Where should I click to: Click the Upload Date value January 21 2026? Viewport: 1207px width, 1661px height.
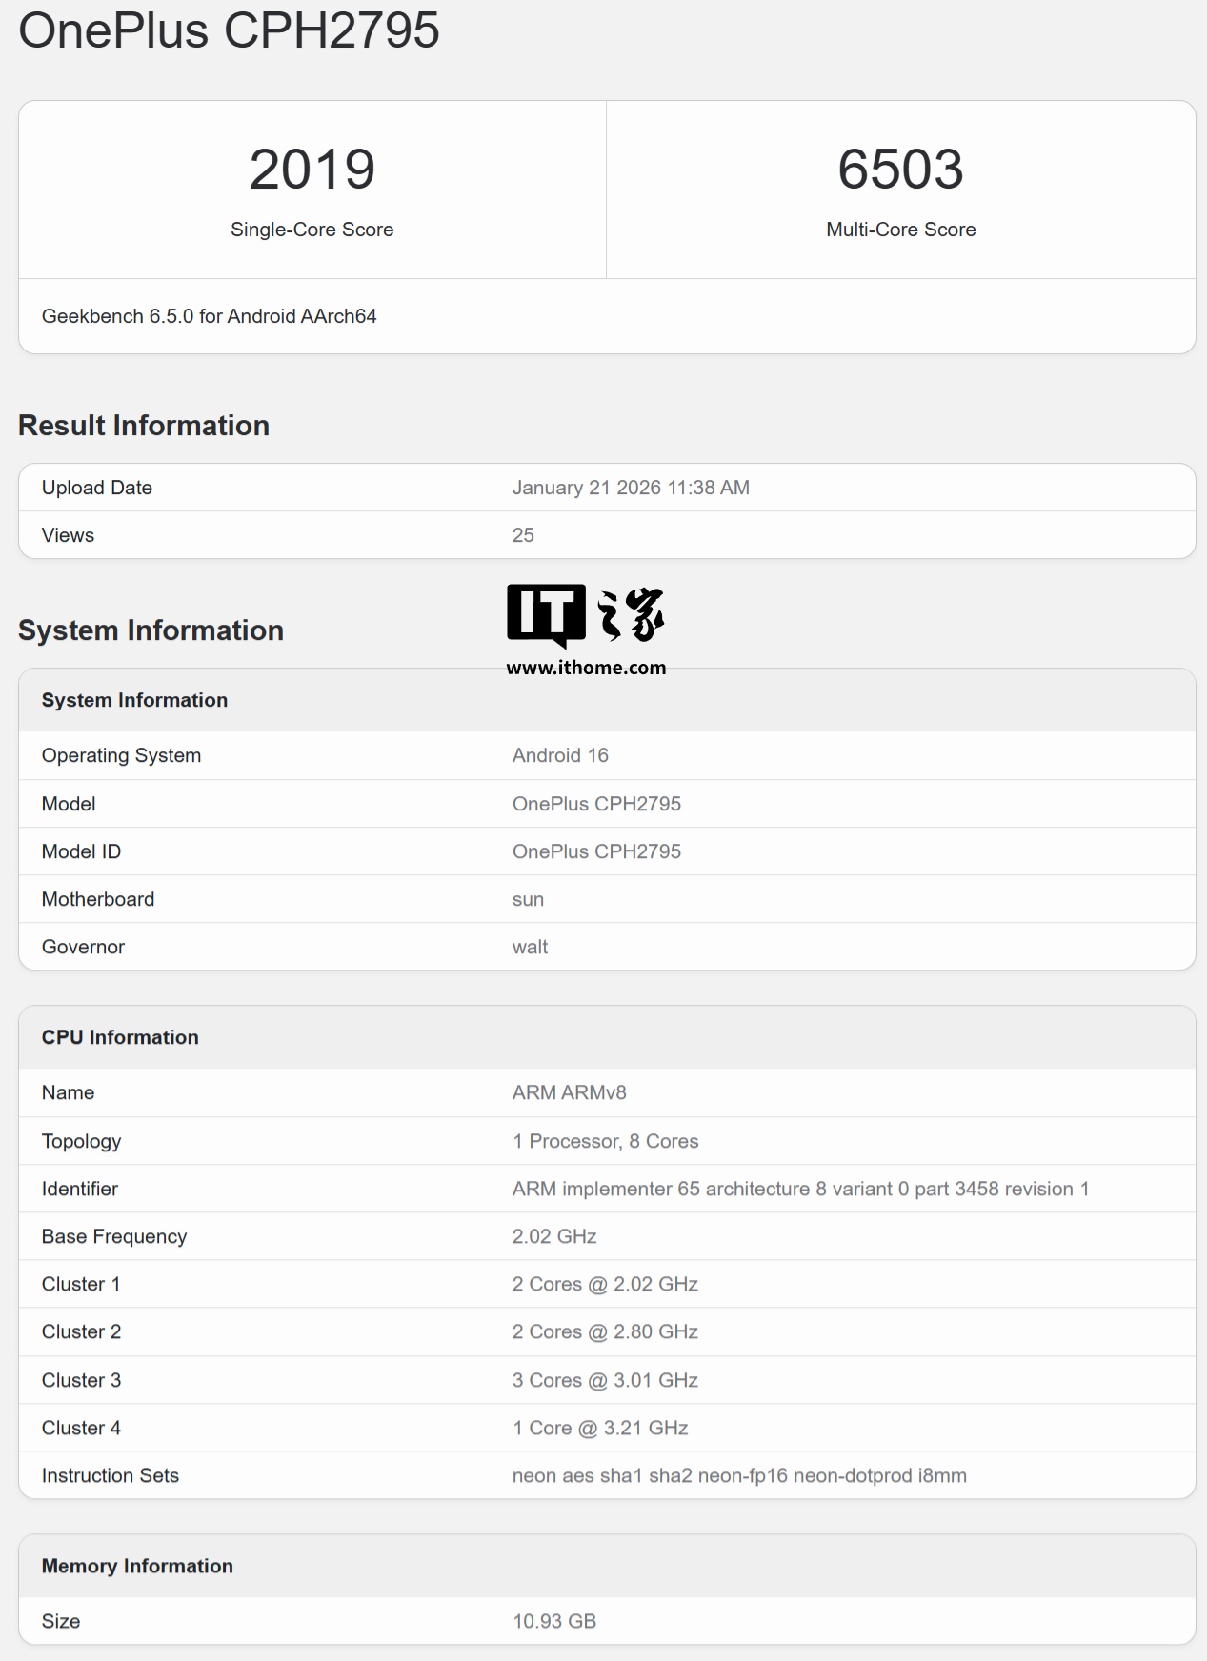tap(631, 488)
